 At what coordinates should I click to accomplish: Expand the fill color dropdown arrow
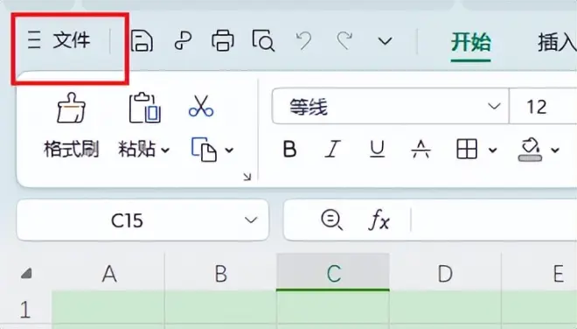(x=555, y=150)
